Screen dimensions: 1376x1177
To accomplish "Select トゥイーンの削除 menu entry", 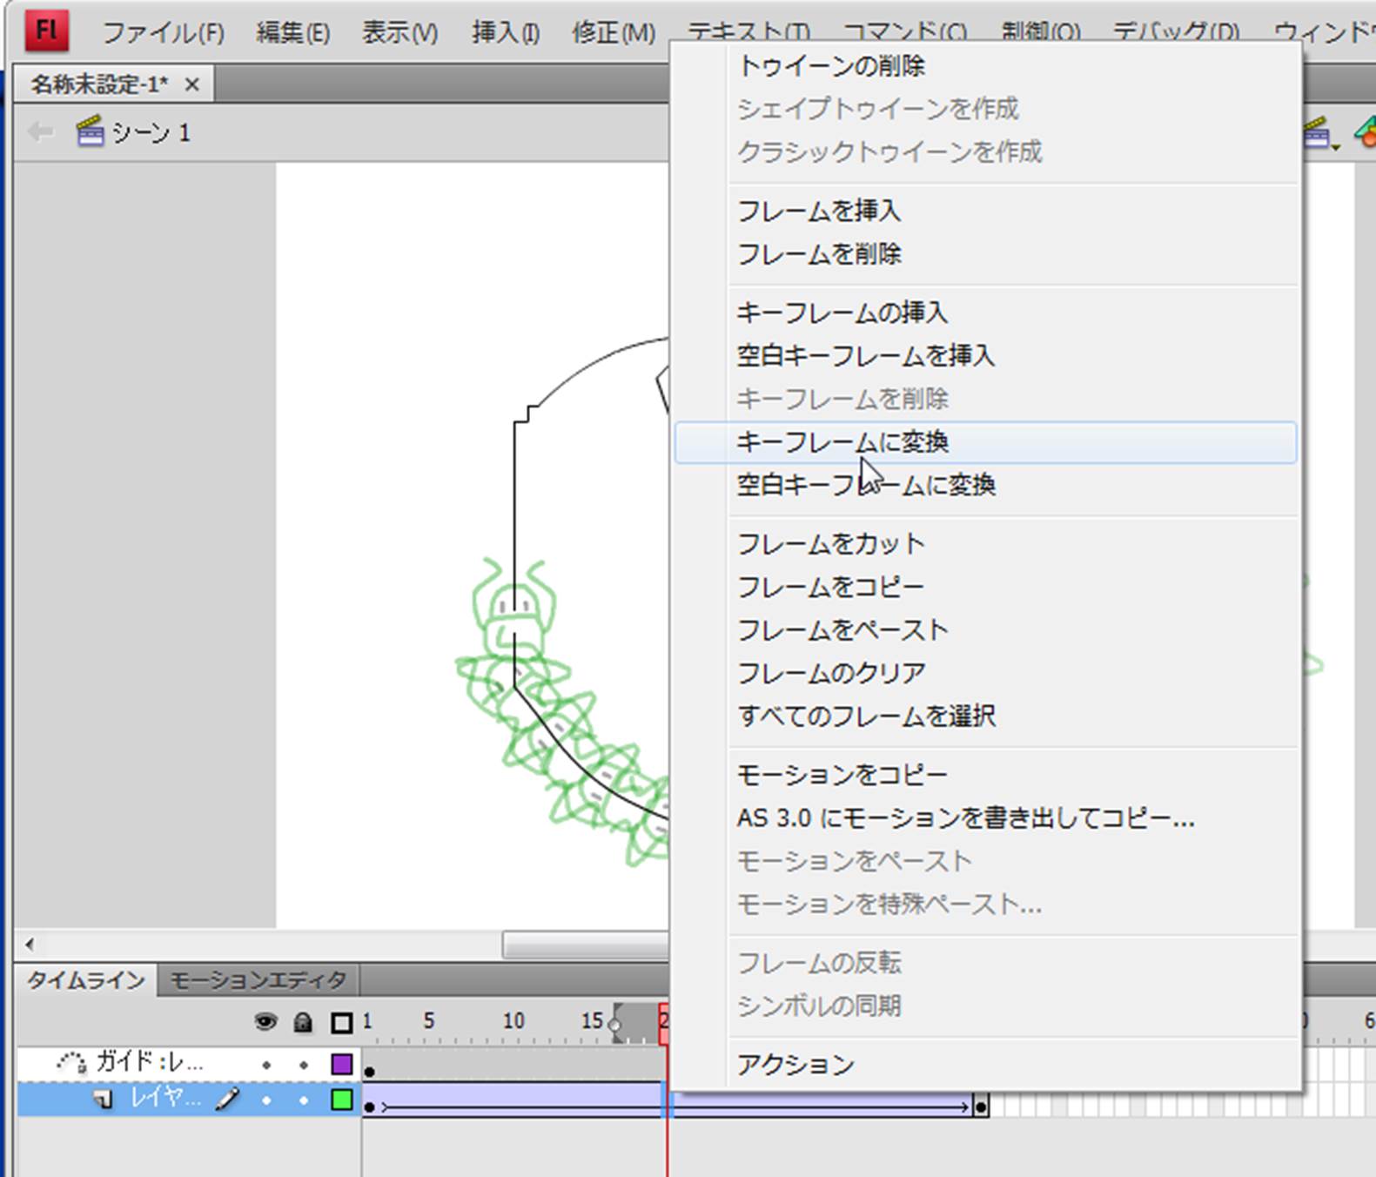I will 831,66.
